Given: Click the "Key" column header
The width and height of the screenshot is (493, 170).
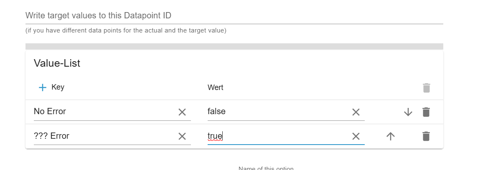Looking at the screenshot, I should 58,87.
